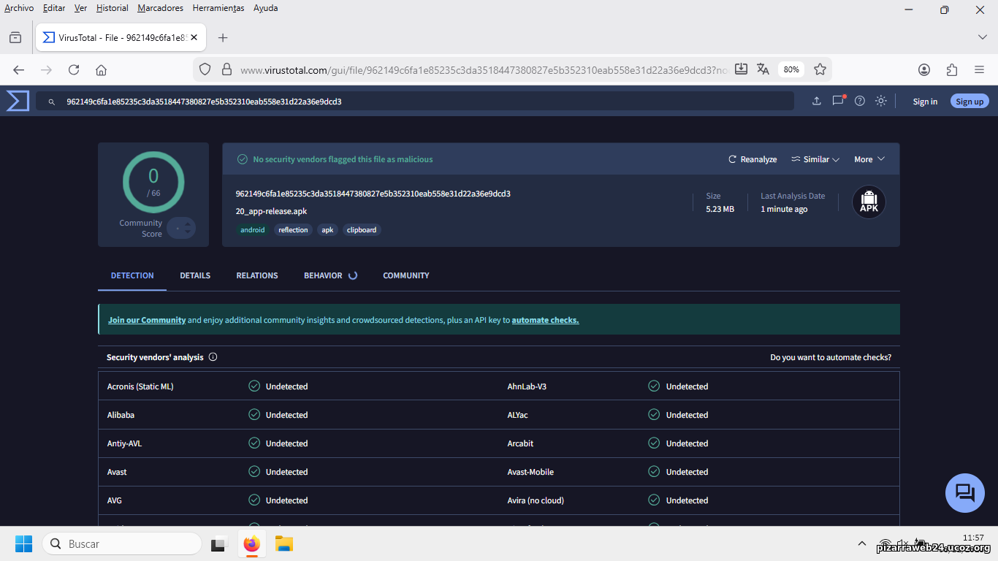Open the notifications flag icon
Viewport: 998px width, 561px height.
click(838, 101)
